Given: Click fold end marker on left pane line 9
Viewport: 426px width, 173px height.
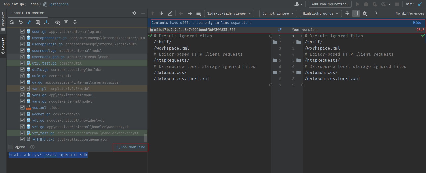Looking at the screenshot, I should (x=271, y=85).
